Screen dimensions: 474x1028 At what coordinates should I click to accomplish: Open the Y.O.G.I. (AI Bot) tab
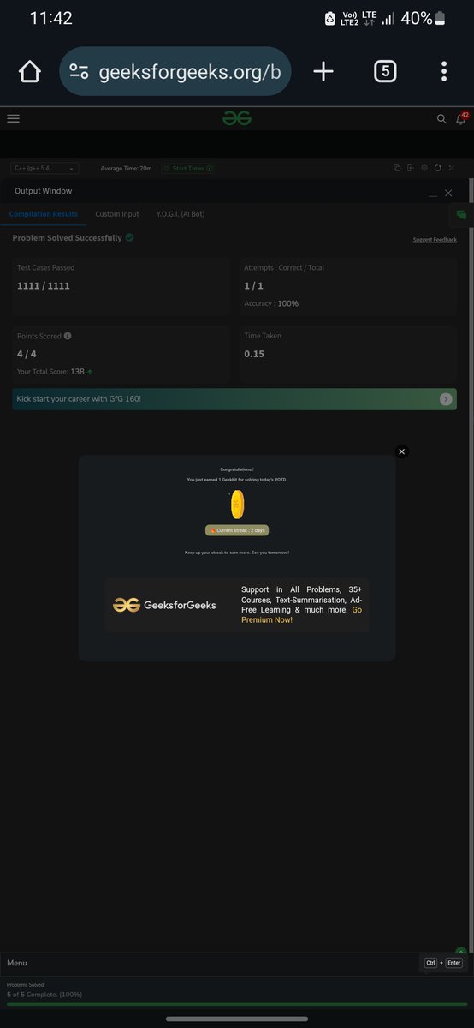pos(181,214)
